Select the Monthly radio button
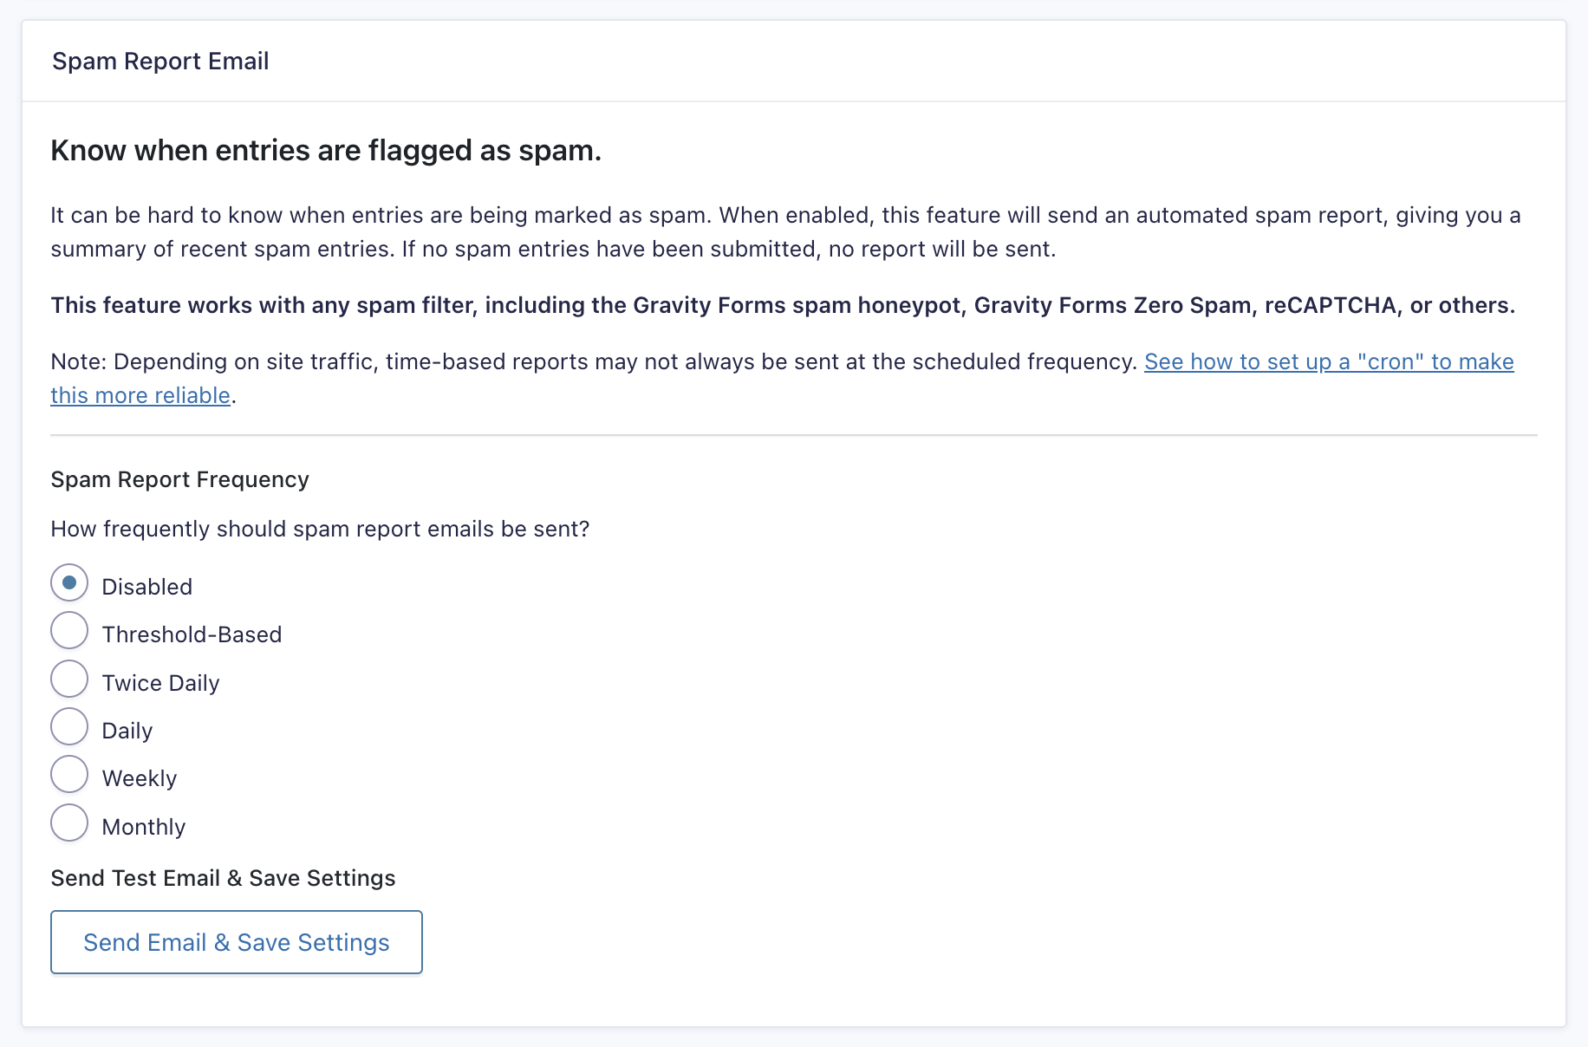 69,823
